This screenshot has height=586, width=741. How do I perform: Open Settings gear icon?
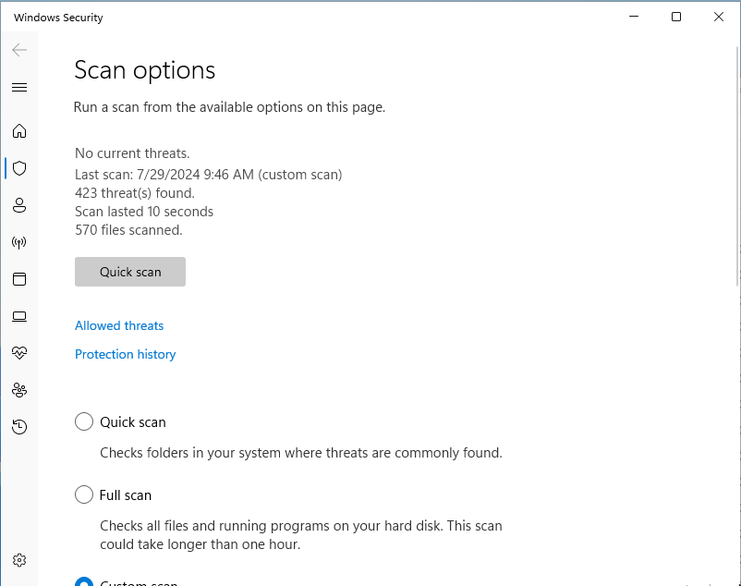19,560
